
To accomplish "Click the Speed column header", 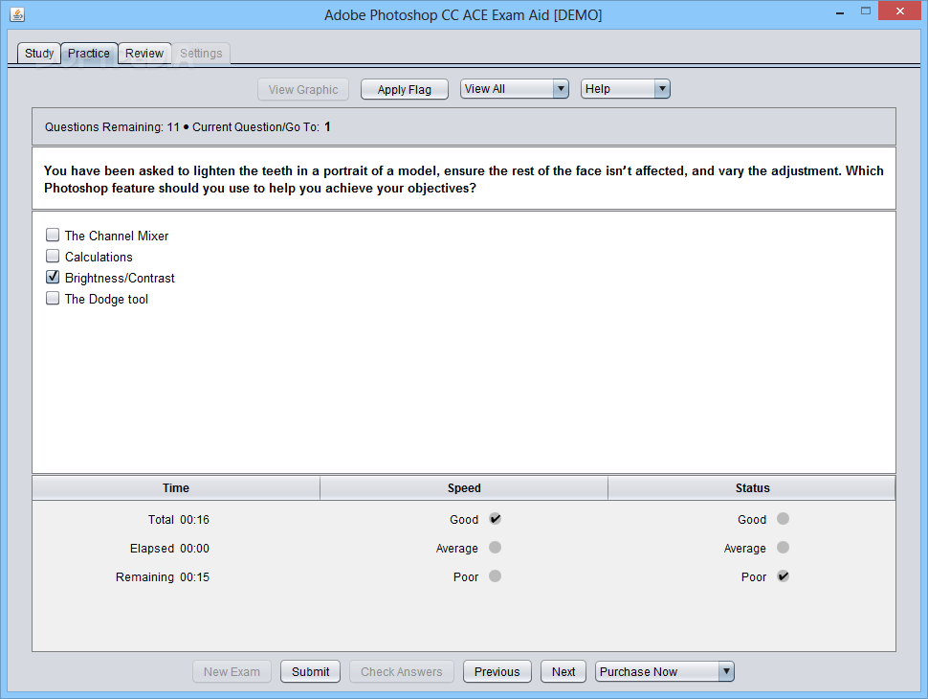I will click(x=464, y=488).
